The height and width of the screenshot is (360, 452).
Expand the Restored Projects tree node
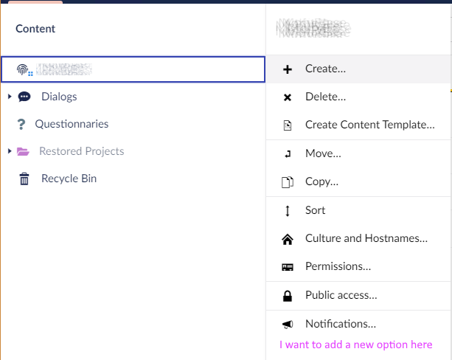(x=10, y=151)
